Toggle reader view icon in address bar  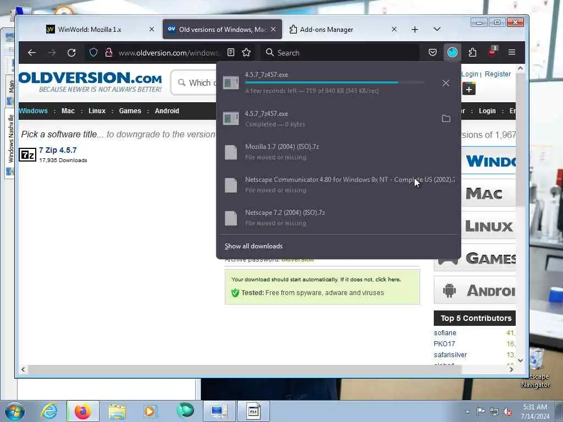click(x=231, y=53)
